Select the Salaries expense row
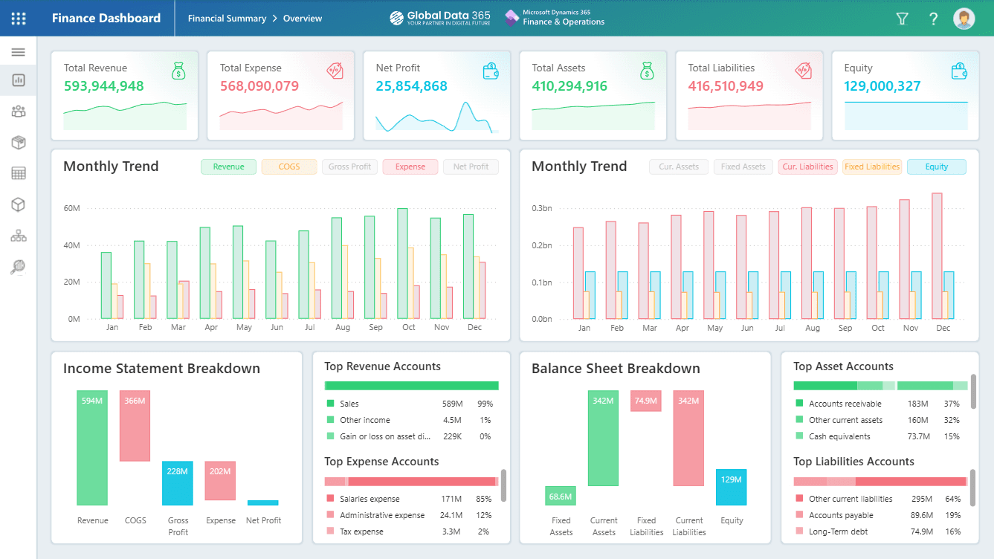This screenshot has width=994, height=559. click(411, 499)
